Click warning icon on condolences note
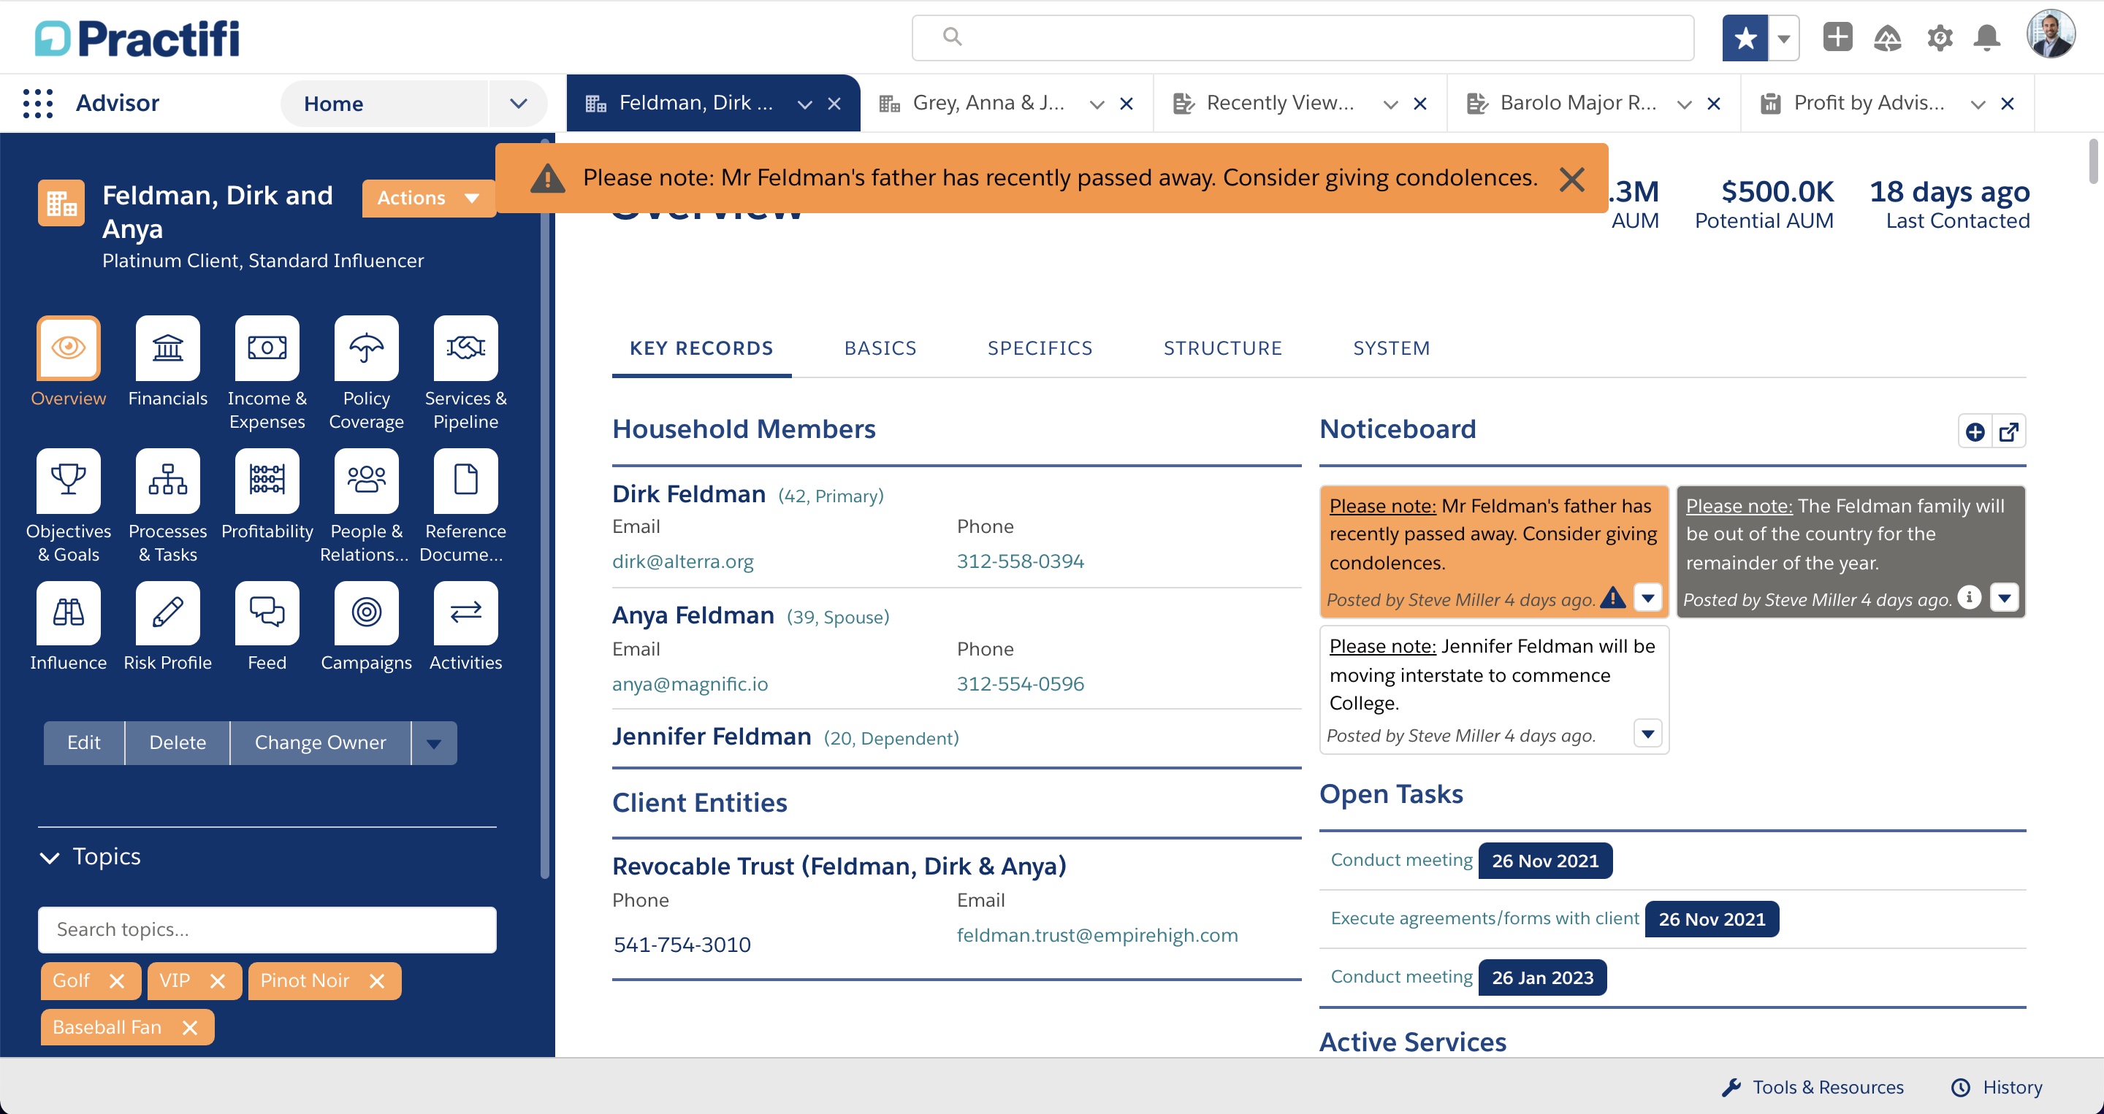Image resolution: width=2104 pixels, height=1114 pixels. pyautogui.click(x=1612, y=597)
